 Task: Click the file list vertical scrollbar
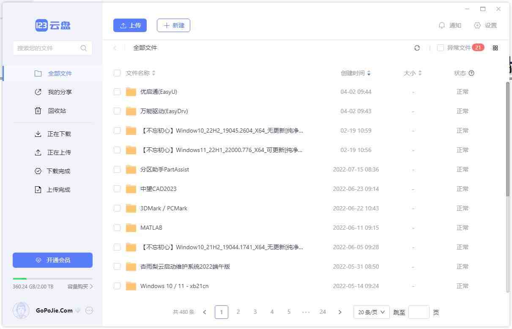[x=508, y=139]
